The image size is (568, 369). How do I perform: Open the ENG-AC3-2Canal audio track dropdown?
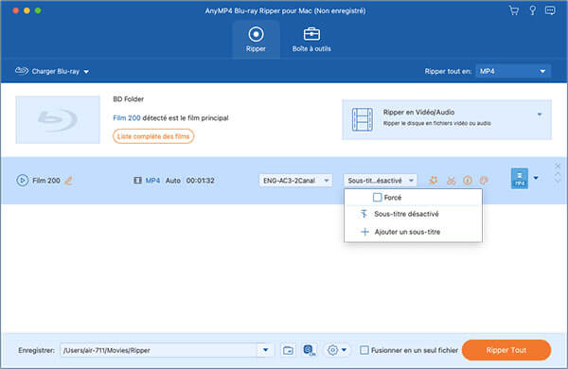[x=295, y=181]
